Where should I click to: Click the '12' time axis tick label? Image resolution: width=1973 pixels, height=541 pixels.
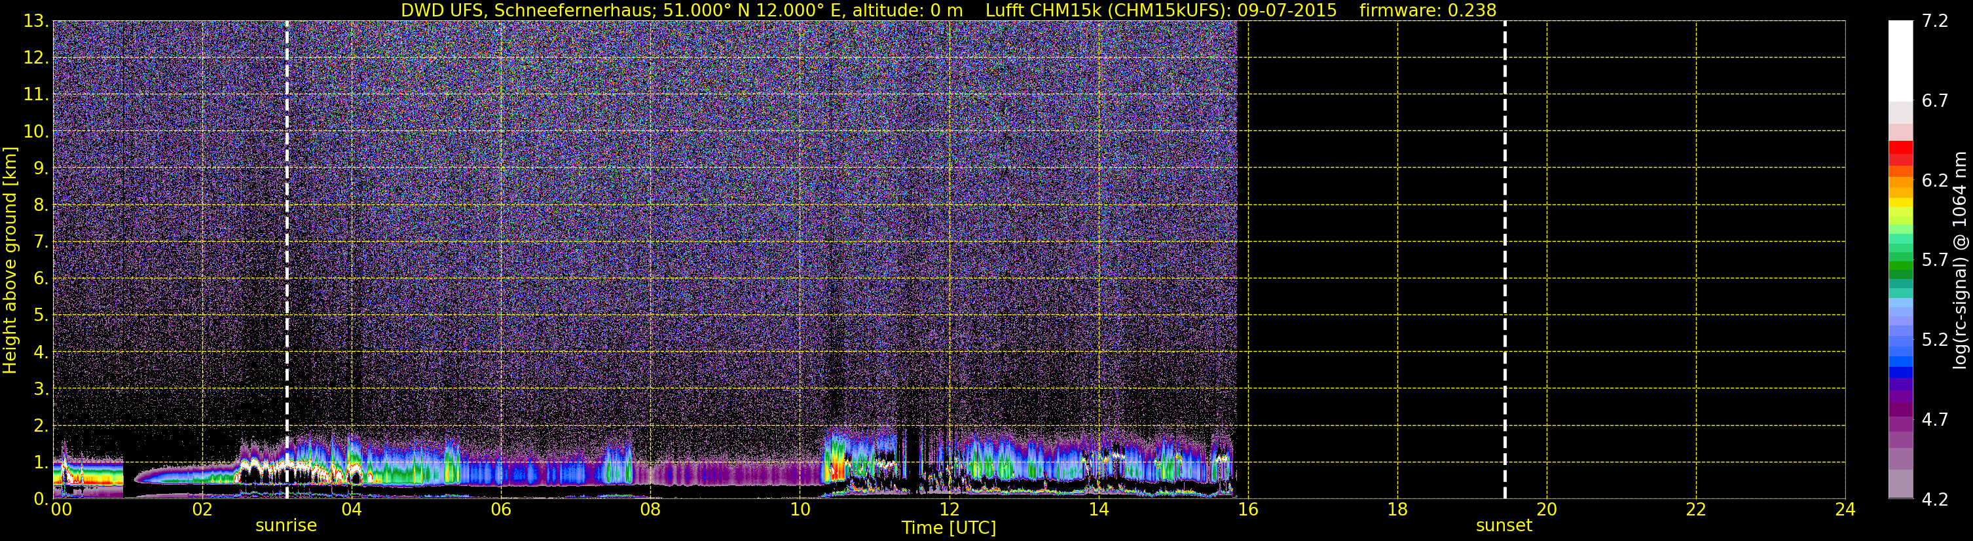(949, 510)
